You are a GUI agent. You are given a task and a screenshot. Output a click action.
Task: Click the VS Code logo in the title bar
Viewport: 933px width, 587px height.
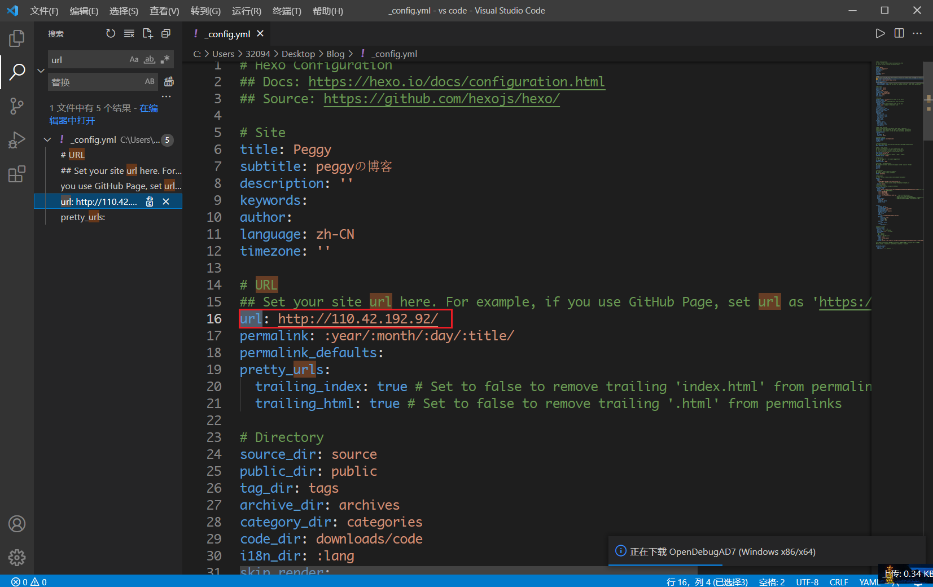[x=12, y=11]
